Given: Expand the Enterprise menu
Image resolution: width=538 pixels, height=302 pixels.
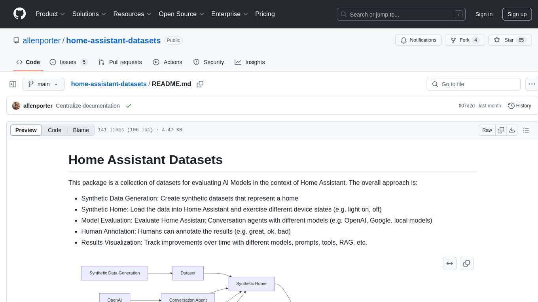Looking at the screenshot, I should point(229,14).
